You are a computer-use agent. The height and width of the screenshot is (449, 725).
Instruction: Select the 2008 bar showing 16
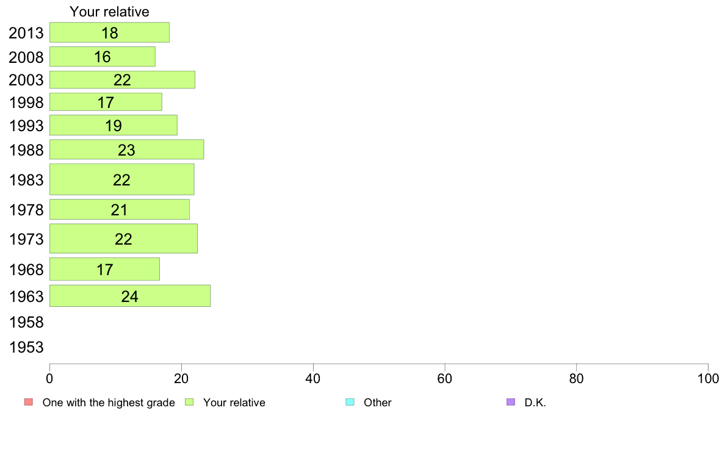(x=103, y=56)
